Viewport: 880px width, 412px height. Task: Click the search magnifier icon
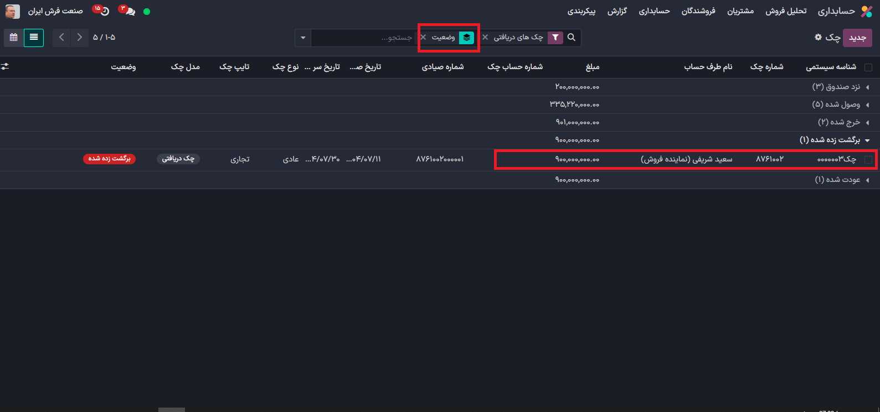pos(572,37)
